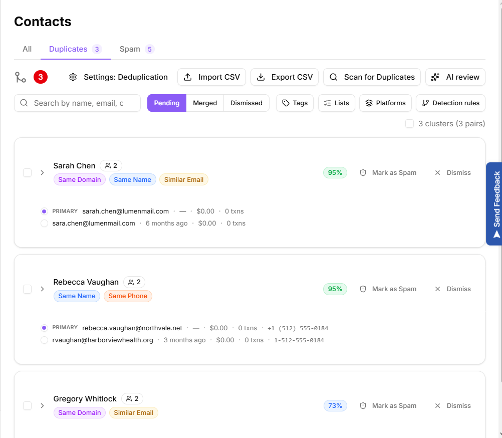Switch to the All contacts tab
Image resolution: width=502 pixels, height=438 pixels.
[x=27, y=49]
